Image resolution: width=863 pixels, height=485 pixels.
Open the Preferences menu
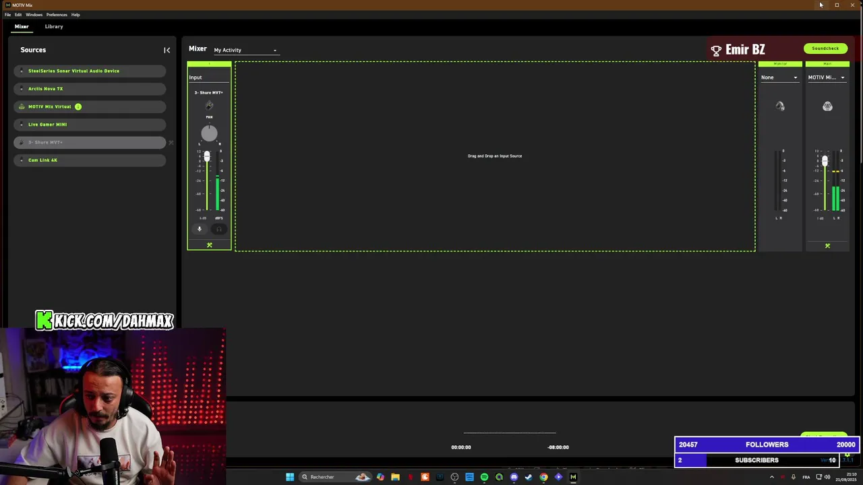tap(57, 15)
